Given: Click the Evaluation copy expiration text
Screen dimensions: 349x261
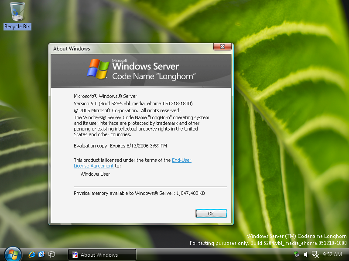Looking at the screenshot, I should point(120,146).
